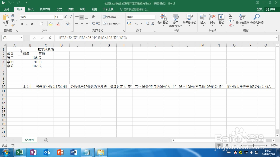The width and height of the screenshot is (280, 157).
Task: Click Decrease Decimal icon
Action: 153,24
